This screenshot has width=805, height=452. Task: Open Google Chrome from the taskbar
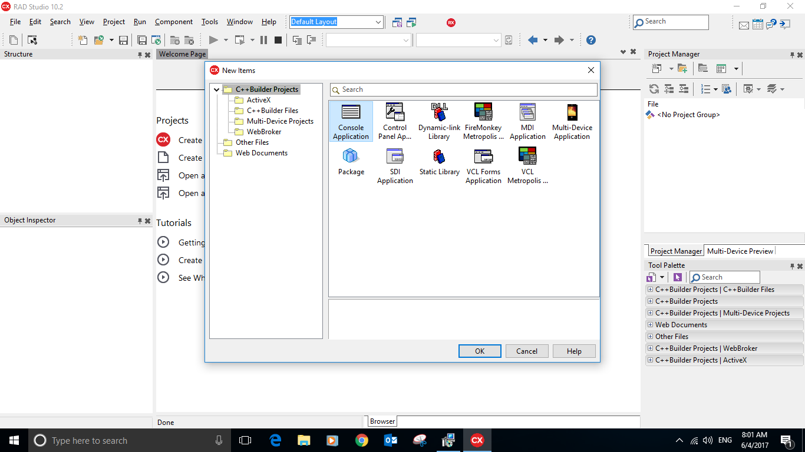tap(362, 440)
